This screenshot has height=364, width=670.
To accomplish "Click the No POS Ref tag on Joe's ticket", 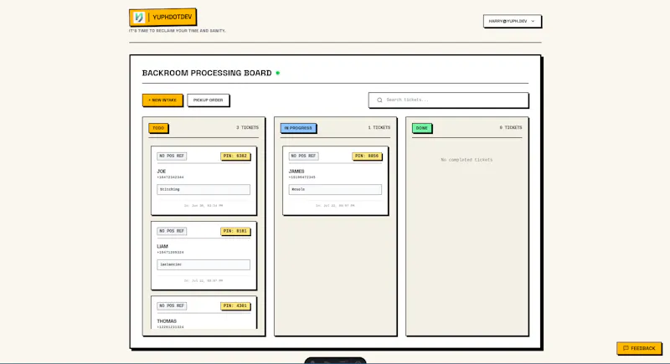I will click(x=172, y=156).
